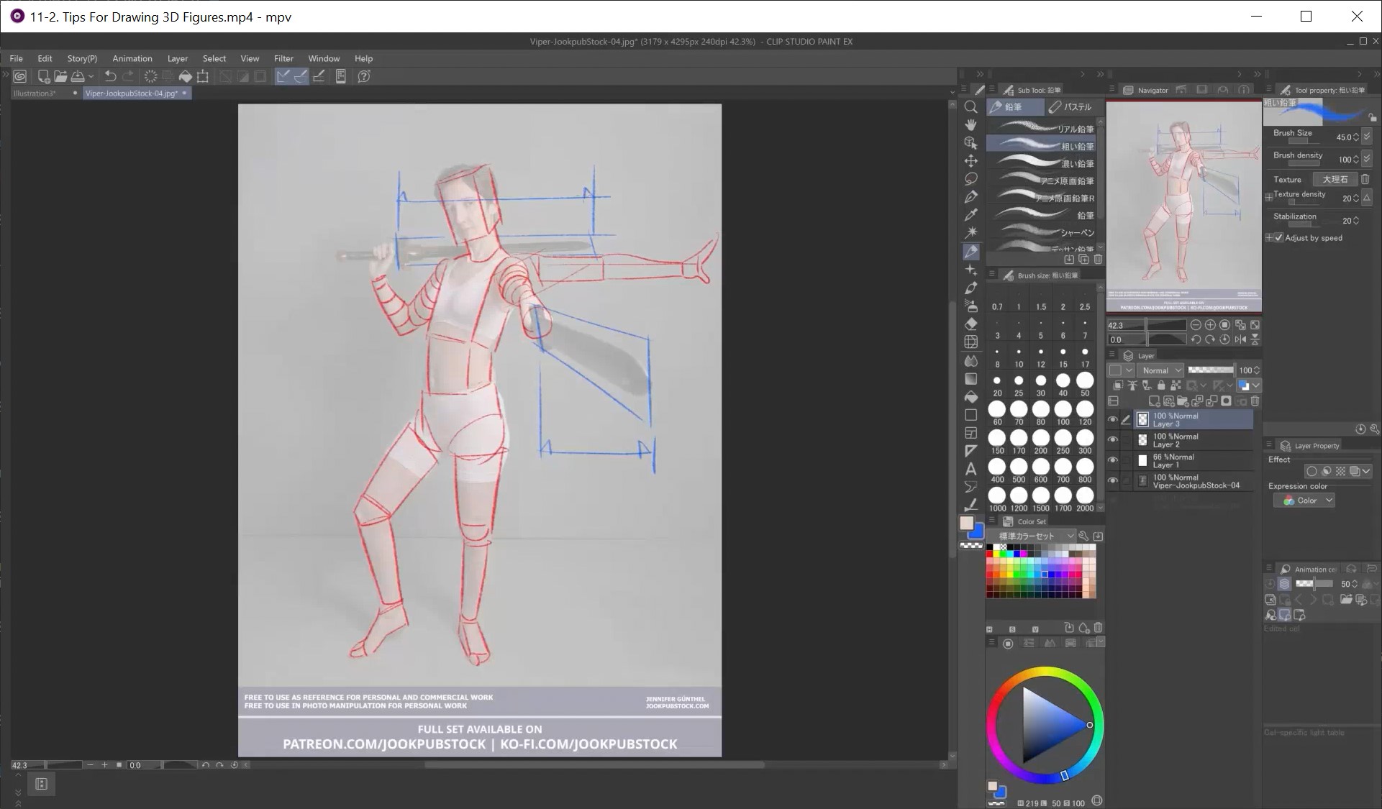Choose brush size preset 100
The image size is (1382, 809).
[1063, 413]
